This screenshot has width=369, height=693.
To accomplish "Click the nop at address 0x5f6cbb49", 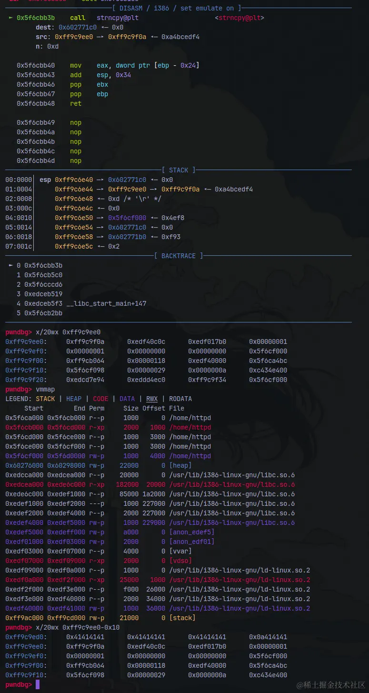I will [x=76, y=122].
